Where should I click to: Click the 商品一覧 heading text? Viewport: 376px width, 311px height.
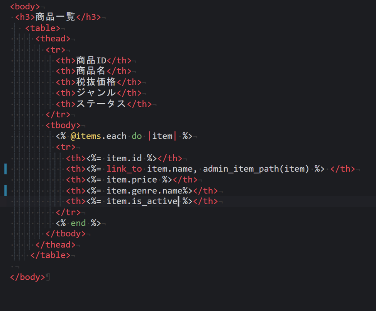(x=55, y=17)
